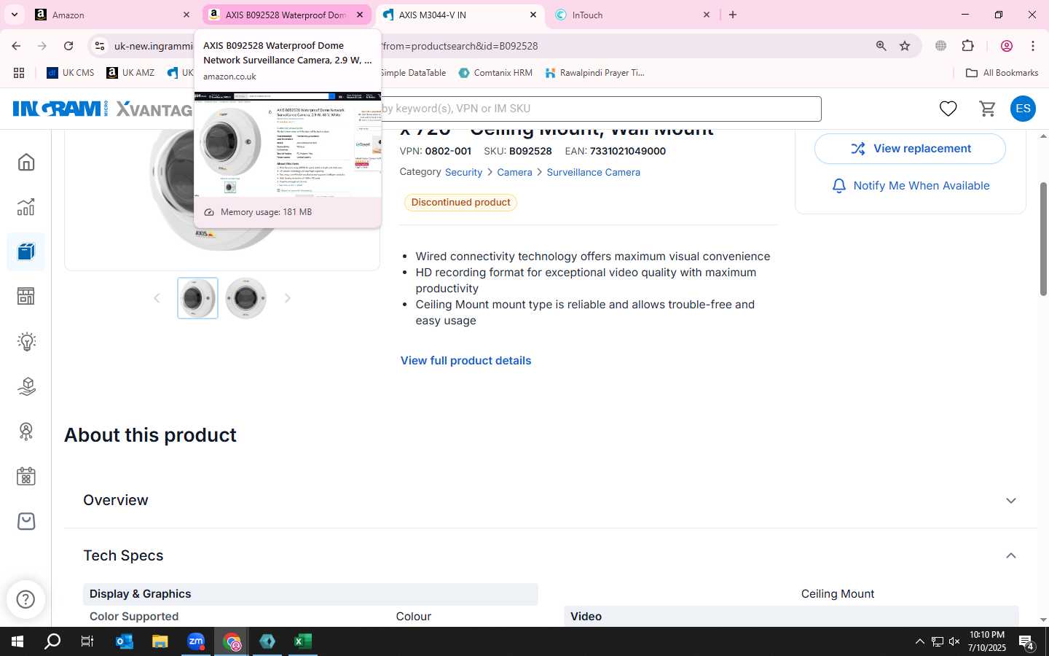1049x656 pixels.
Task: Open the UK CMS bookmark
Action: coord(71,73)
